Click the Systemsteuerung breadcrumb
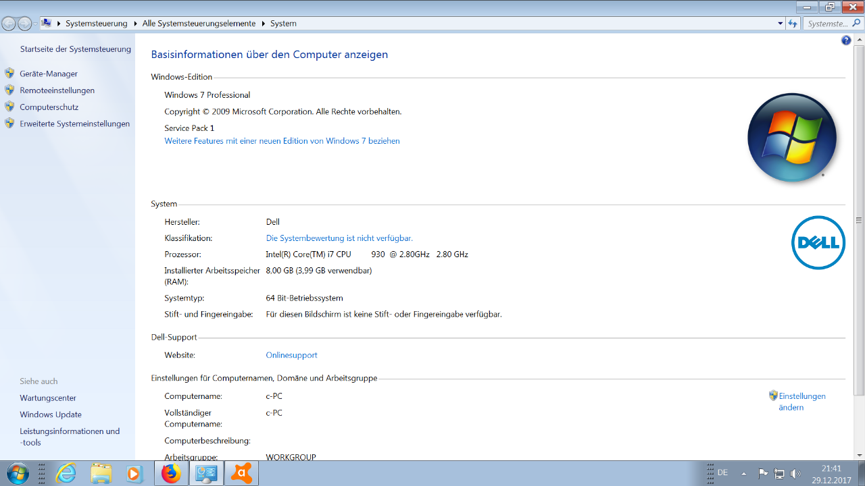Screen dimensions: 865x486 point(96,24)
